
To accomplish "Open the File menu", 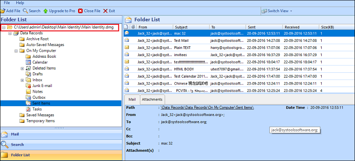I will [x=7, y=3].
